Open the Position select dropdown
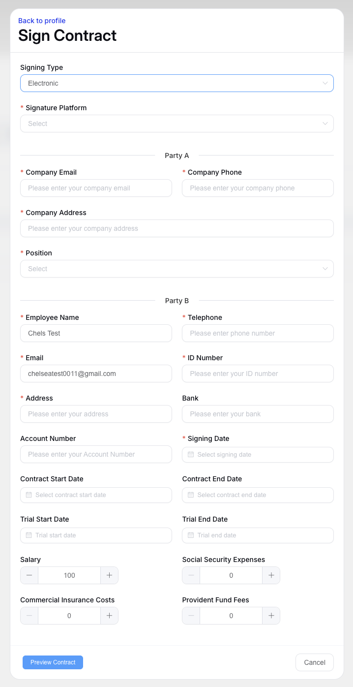Viewport: 353px width, 687px height. [177, 269]
